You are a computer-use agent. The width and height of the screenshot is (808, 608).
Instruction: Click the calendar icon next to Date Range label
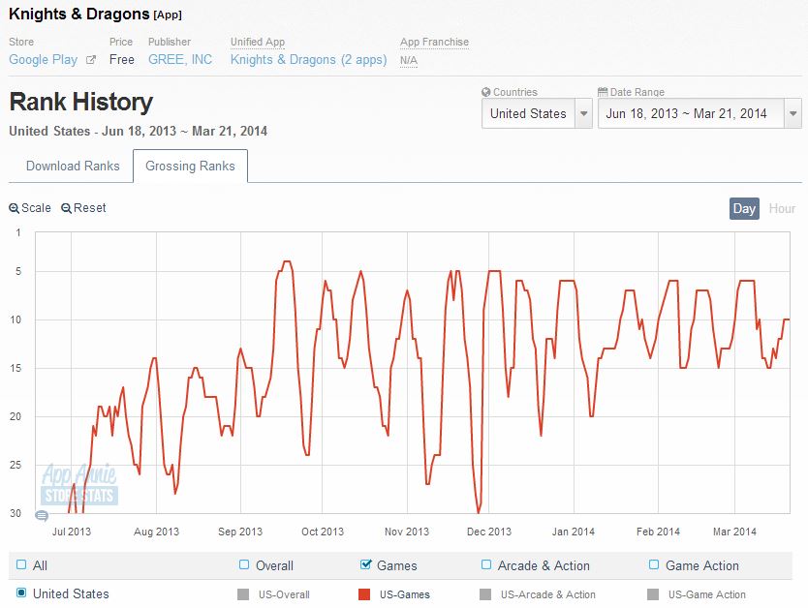pos(603,92)
